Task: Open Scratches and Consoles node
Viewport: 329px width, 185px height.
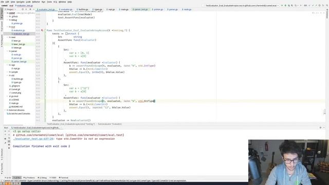Action: [19, 114]
